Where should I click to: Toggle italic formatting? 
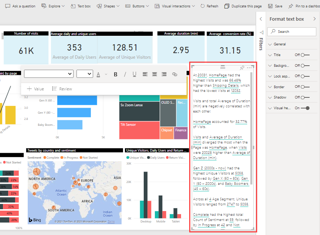pyautogui.click(x=125, y=75)
